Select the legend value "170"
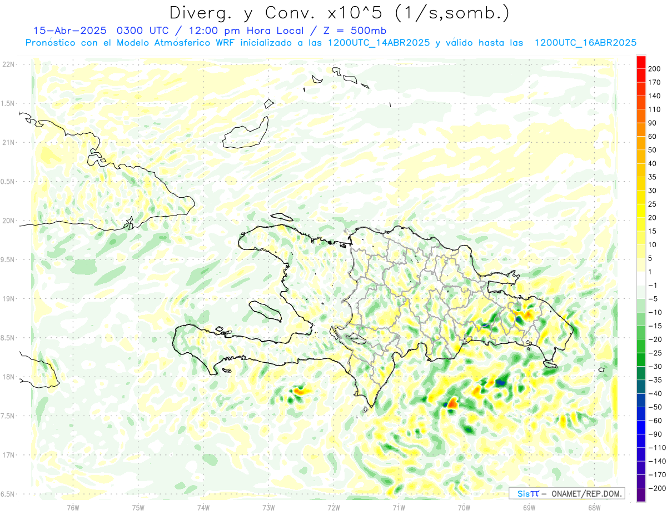 [654, 82]
